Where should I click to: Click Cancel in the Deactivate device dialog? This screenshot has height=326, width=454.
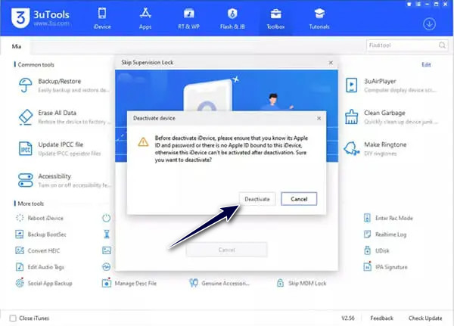tap(299, 199)
